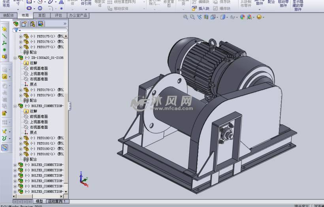The width and height of the screenshot is (324, 207).
Task: Click the View Orientation cube icon
Action: click(x=213, y=17)
